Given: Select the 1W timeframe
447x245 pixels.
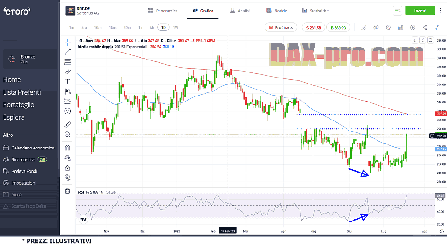Looking at the screenshot, I should tap(176, 27).
